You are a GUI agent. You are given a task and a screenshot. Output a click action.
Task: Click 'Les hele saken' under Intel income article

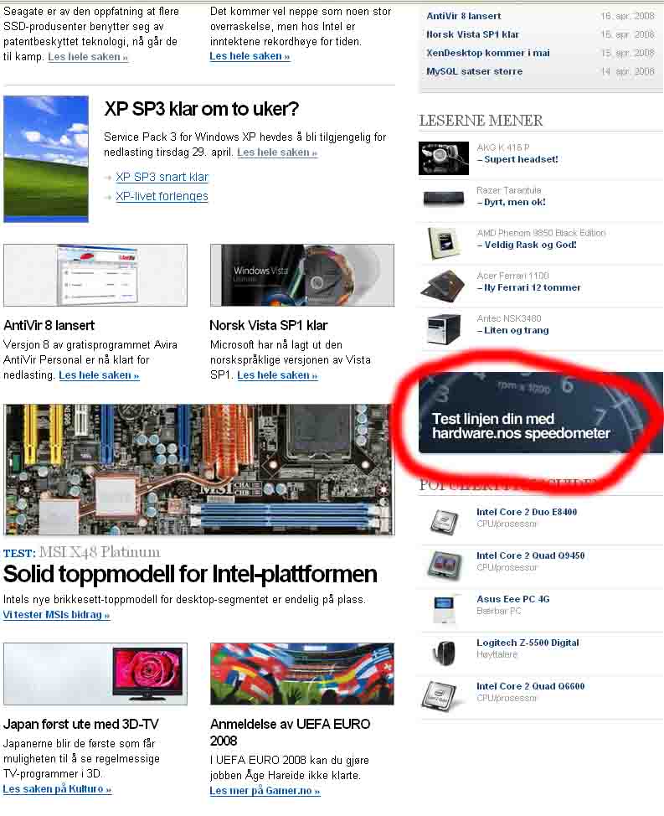(250, 56)
